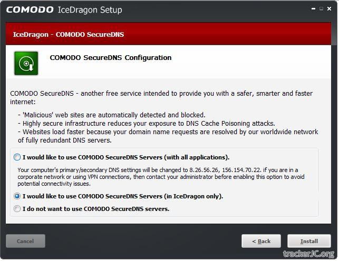The image size is (339, 262).
Task: Choose SecureDNS in IceDragon only option
Action: pyautogui.click(x=17, y=196)
